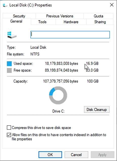Click the disk usage donut chart

point(58,95)
